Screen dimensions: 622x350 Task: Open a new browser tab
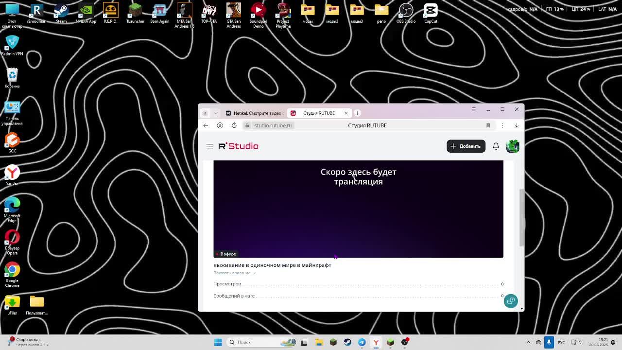[x=357, y=113]
